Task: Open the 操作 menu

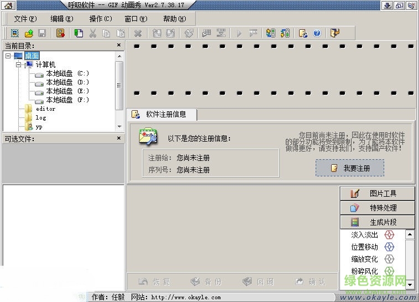Action: click(100, 19)
